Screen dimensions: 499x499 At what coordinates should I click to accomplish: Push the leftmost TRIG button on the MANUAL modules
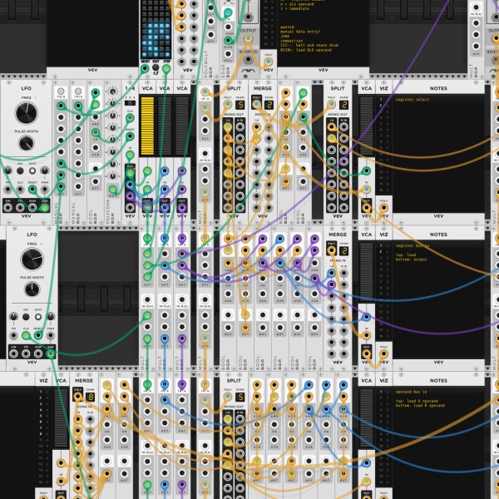tap(61, 91)
